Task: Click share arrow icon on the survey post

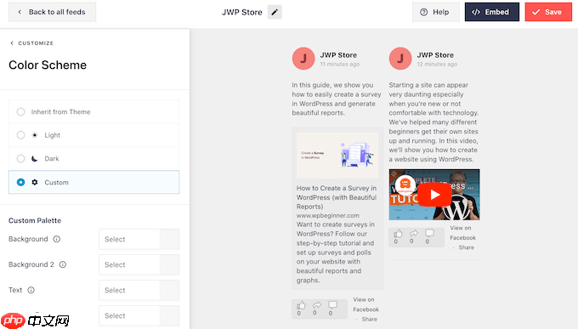Action: click(x=317, y=305)
